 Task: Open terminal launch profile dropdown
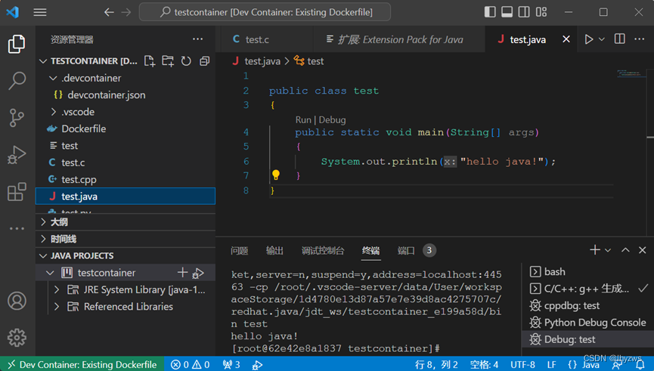(x=608, y=250)
